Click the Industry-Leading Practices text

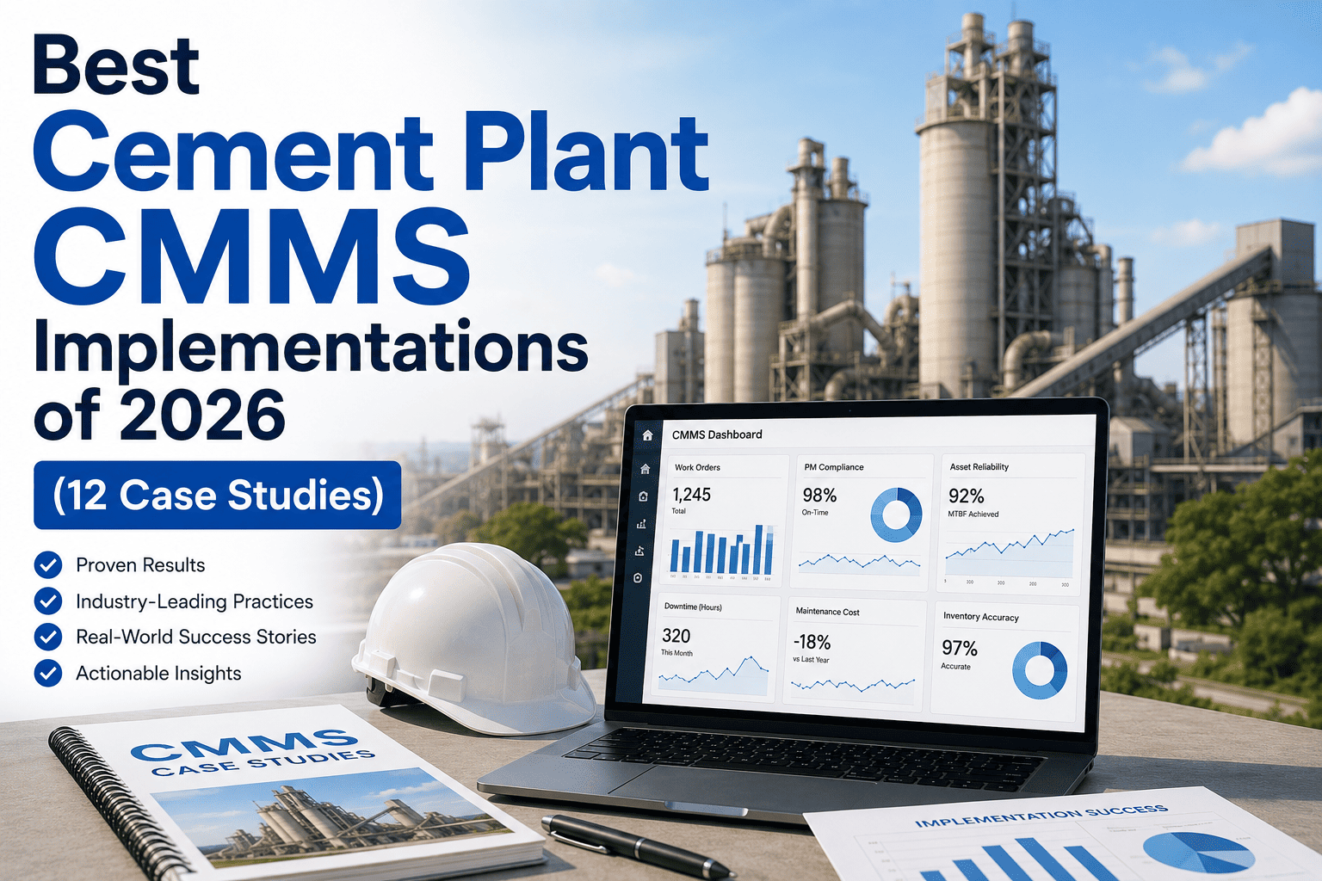(195, 601)
